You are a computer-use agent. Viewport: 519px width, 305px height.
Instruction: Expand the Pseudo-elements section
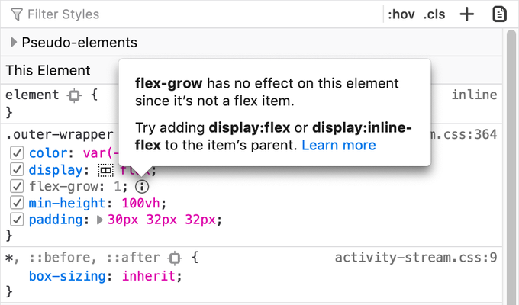coord(14,43)
